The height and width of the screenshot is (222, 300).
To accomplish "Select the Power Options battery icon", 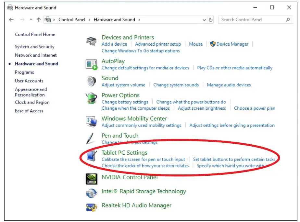I will coord(91,98).
